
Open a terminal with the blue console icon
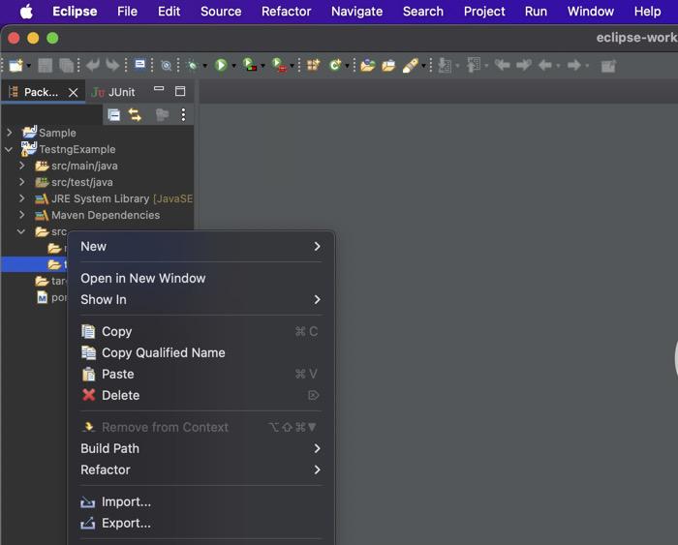140,65
